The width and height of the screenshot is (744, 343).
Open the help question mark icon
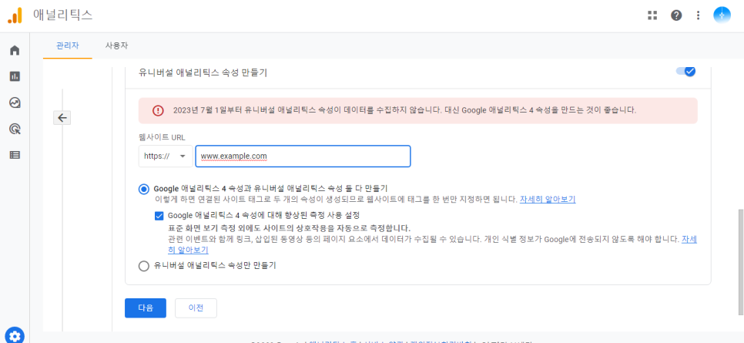[676, 15]
